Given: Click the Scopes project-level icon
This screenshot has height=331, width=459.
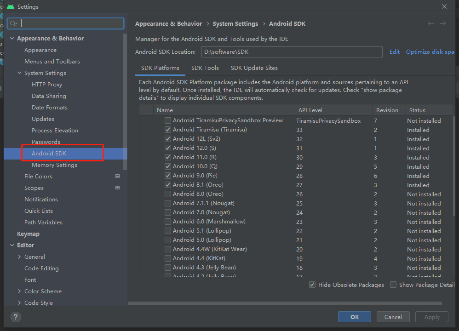Looking at the screenshot, I should coord(118,188).
